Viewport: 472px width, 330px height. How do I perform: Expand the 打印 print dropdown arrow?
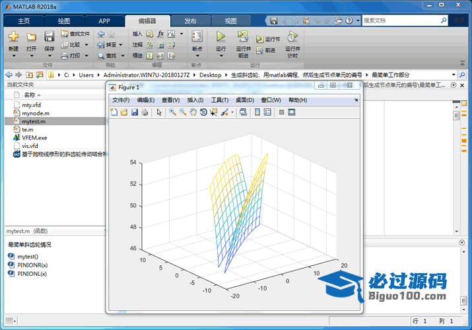pyautogui.click(x=86, y=55)
